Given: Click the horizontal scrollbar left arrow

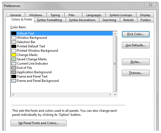Looking at the screenshot, I should (13, 95).
